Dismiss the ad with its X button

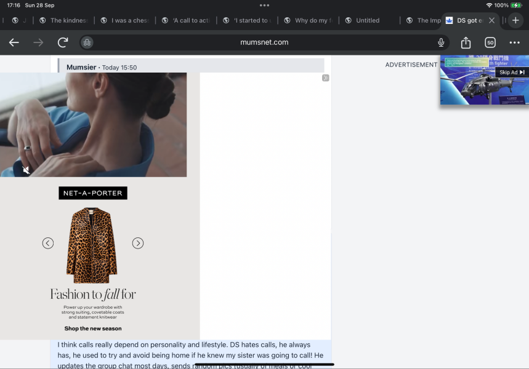click(x=325, y=77)
